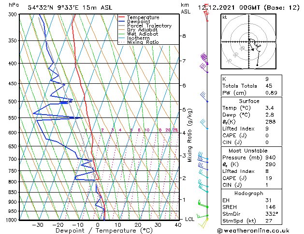Viewport: 304px width, 234px height.
Task: Click the gray Parcel Trajectory legend line sample
Action: 121,26
